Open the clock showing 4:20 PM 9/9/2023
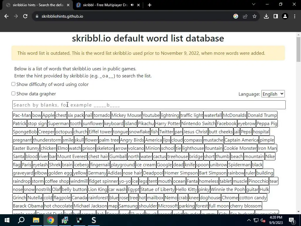Viewport: 301px width, 226px height. pos(276,220)
